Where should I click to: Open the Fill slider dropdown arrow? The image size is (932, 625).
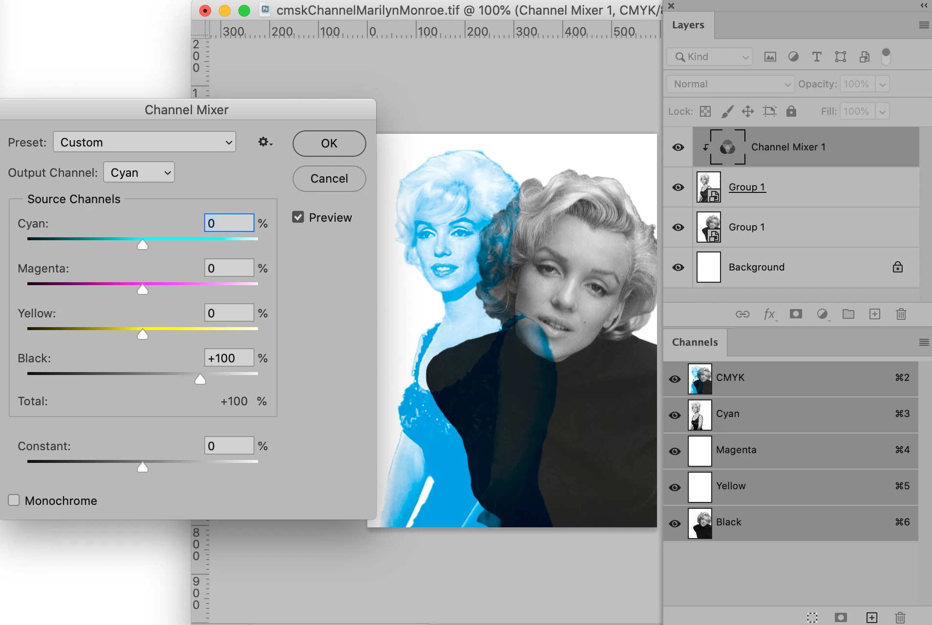coord(883,111)
